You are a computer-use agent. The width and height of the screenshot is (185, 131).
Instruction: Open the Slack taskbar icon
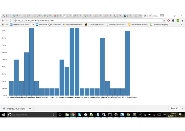(85, 115)
